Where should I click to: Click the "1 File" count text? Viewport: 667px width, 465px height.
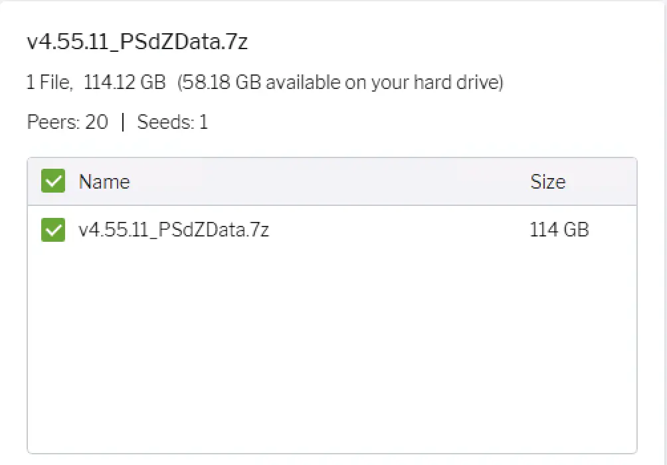48,83
